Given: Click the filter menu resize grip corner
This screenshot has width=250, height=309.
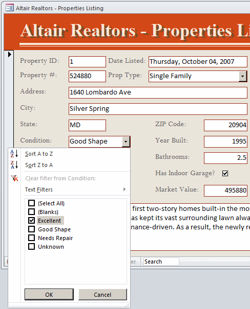Looking at the screenshot, I should click(x=128, y=305).
